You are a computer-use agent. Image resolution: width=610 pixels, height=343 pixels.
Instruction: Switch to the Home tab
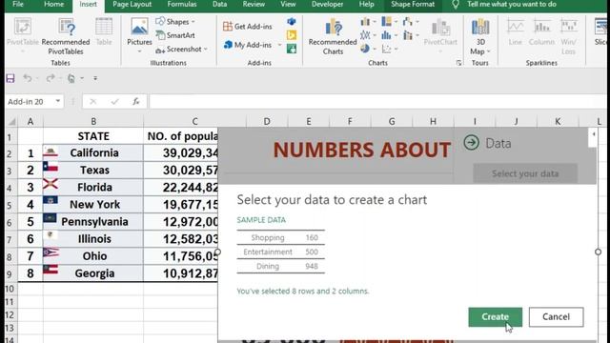click(x=53, y=4)
